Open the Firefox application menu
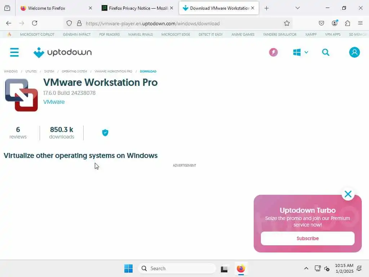Screen dimensions: 369x277 (360, 23)
